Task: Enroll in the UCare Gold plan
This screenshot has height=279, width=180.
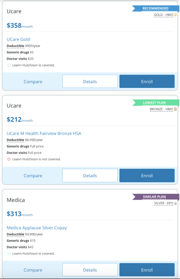Action: 147,81
